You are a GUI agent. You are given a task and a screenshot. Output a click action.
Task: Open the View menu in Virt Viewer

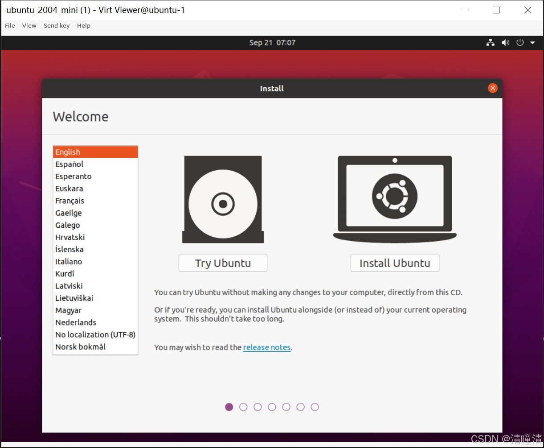29,25
